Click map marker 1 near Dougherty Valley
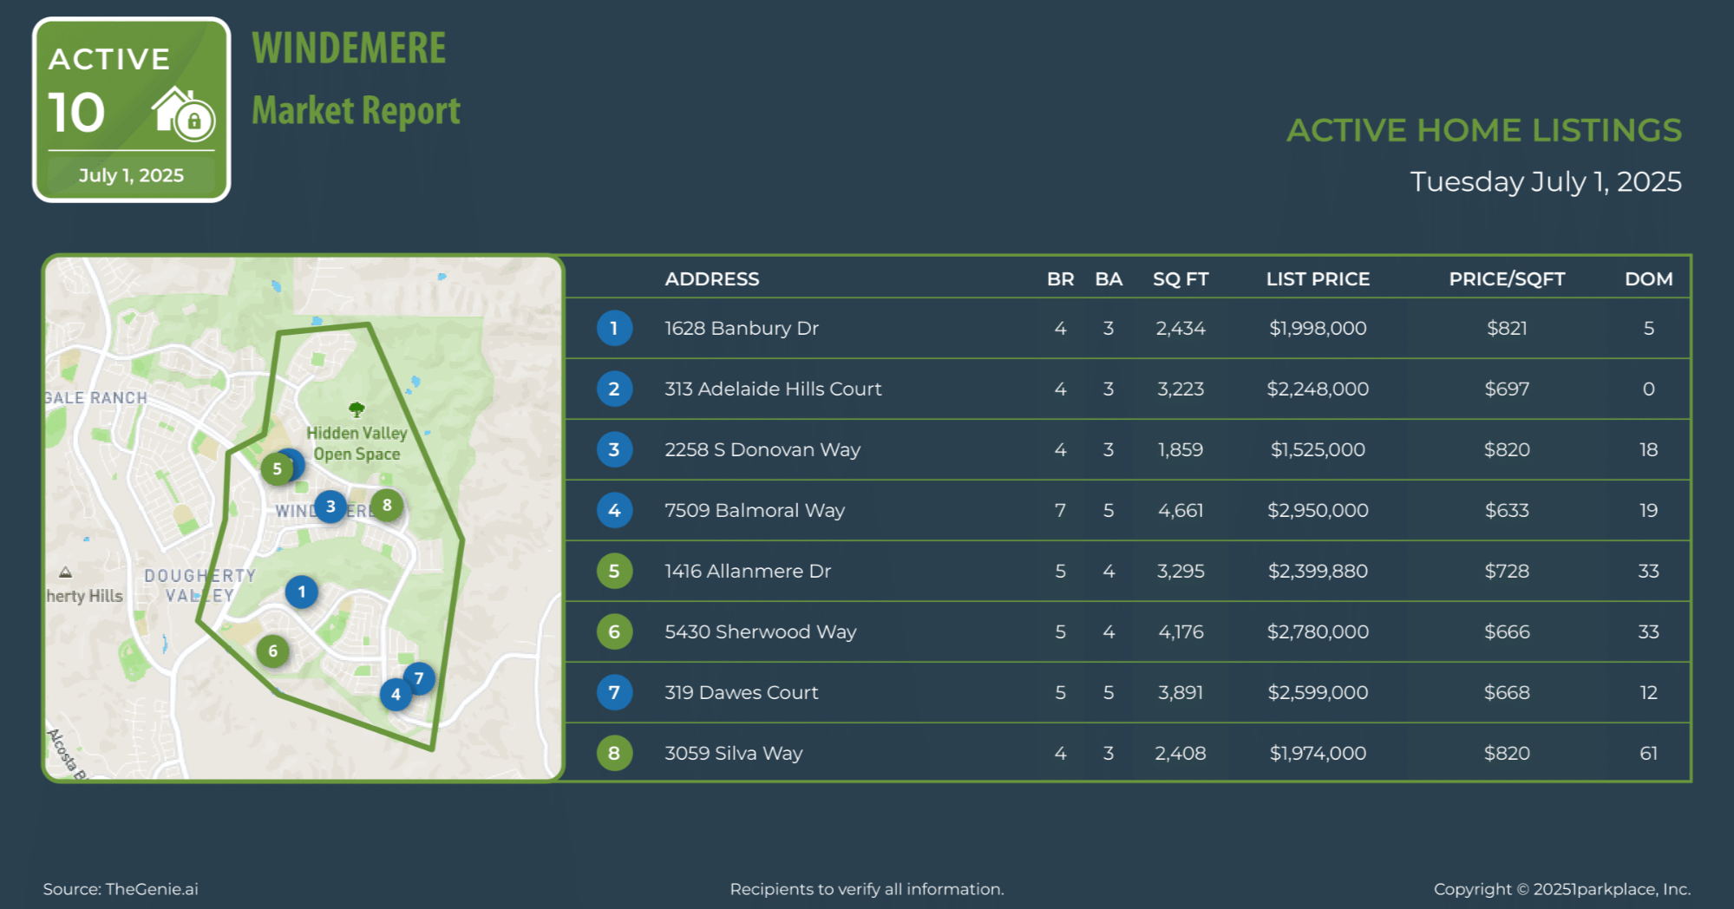1734x909 pixels. (302, 592)
